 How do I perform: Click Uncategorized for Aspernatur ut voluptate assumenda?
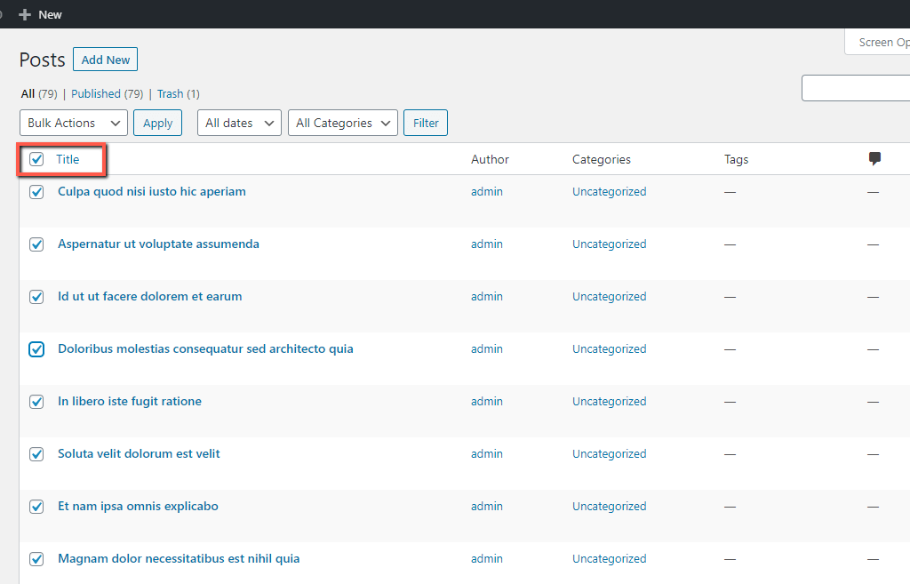click(x=610, y=244)
